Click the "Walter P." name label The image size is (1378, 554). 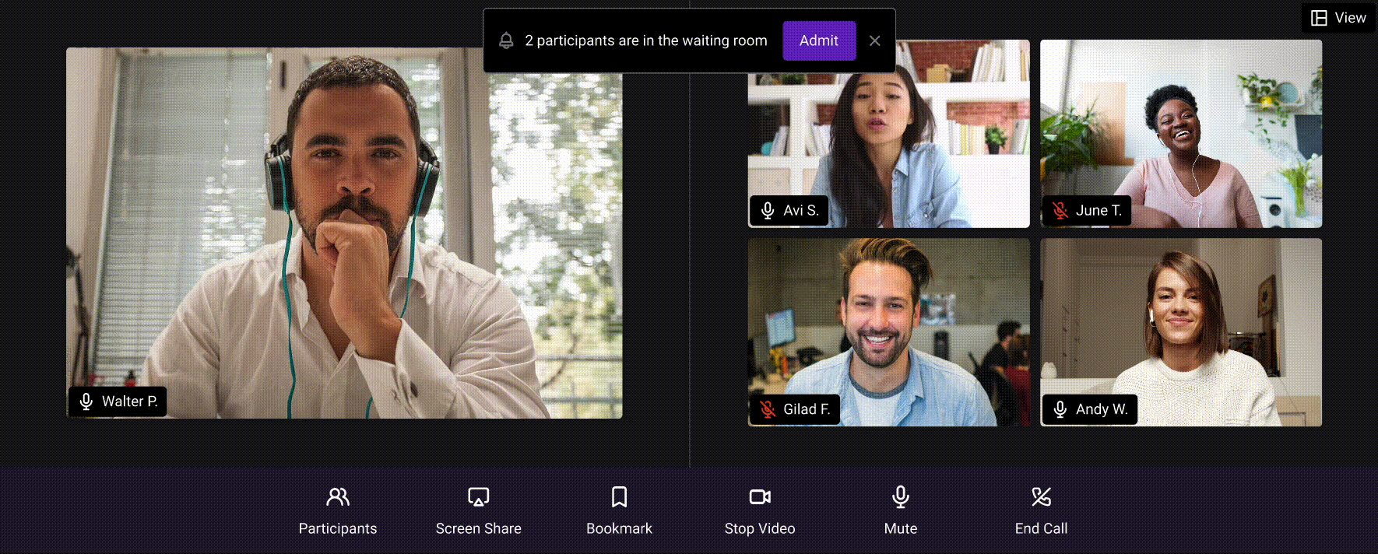[130, 401]
